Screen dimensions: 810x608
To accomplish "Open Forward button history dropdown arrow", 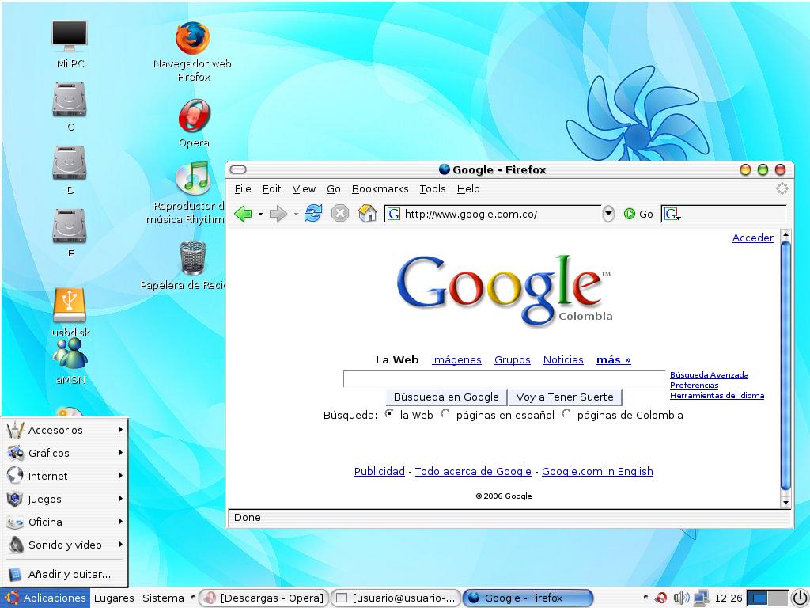I will point(296,214).
